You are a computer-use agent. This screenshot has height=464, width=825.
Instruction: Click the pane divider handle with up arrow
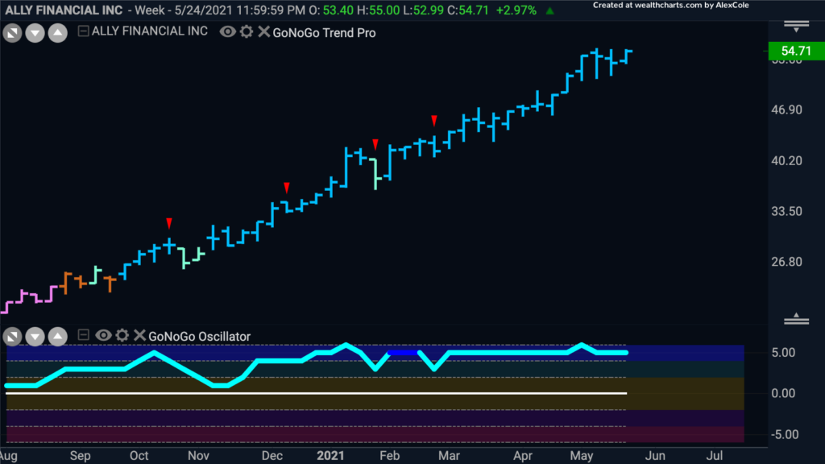pos(796,318)
